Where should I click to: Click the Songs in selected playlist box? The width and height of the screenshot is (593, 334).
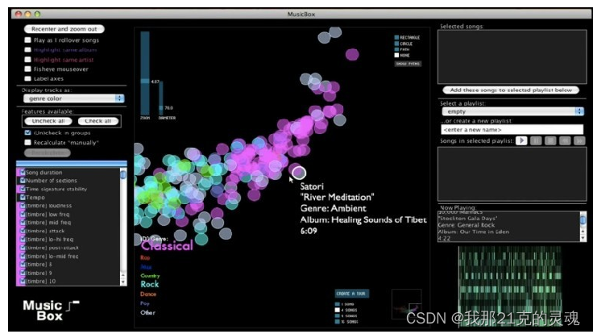512,174
